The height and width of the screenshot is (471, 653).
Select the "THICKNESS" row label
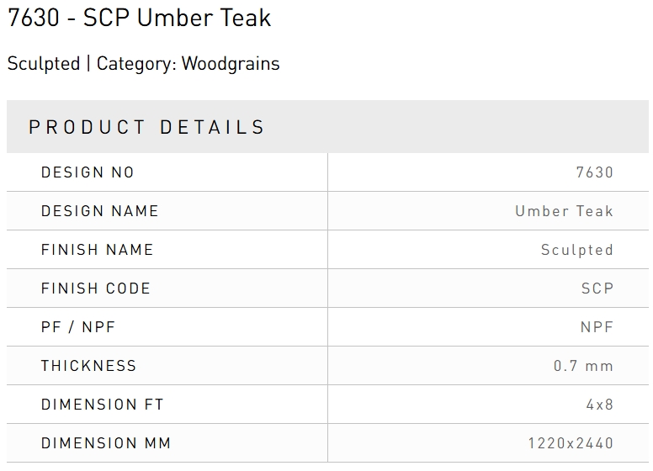coord(88,366)
